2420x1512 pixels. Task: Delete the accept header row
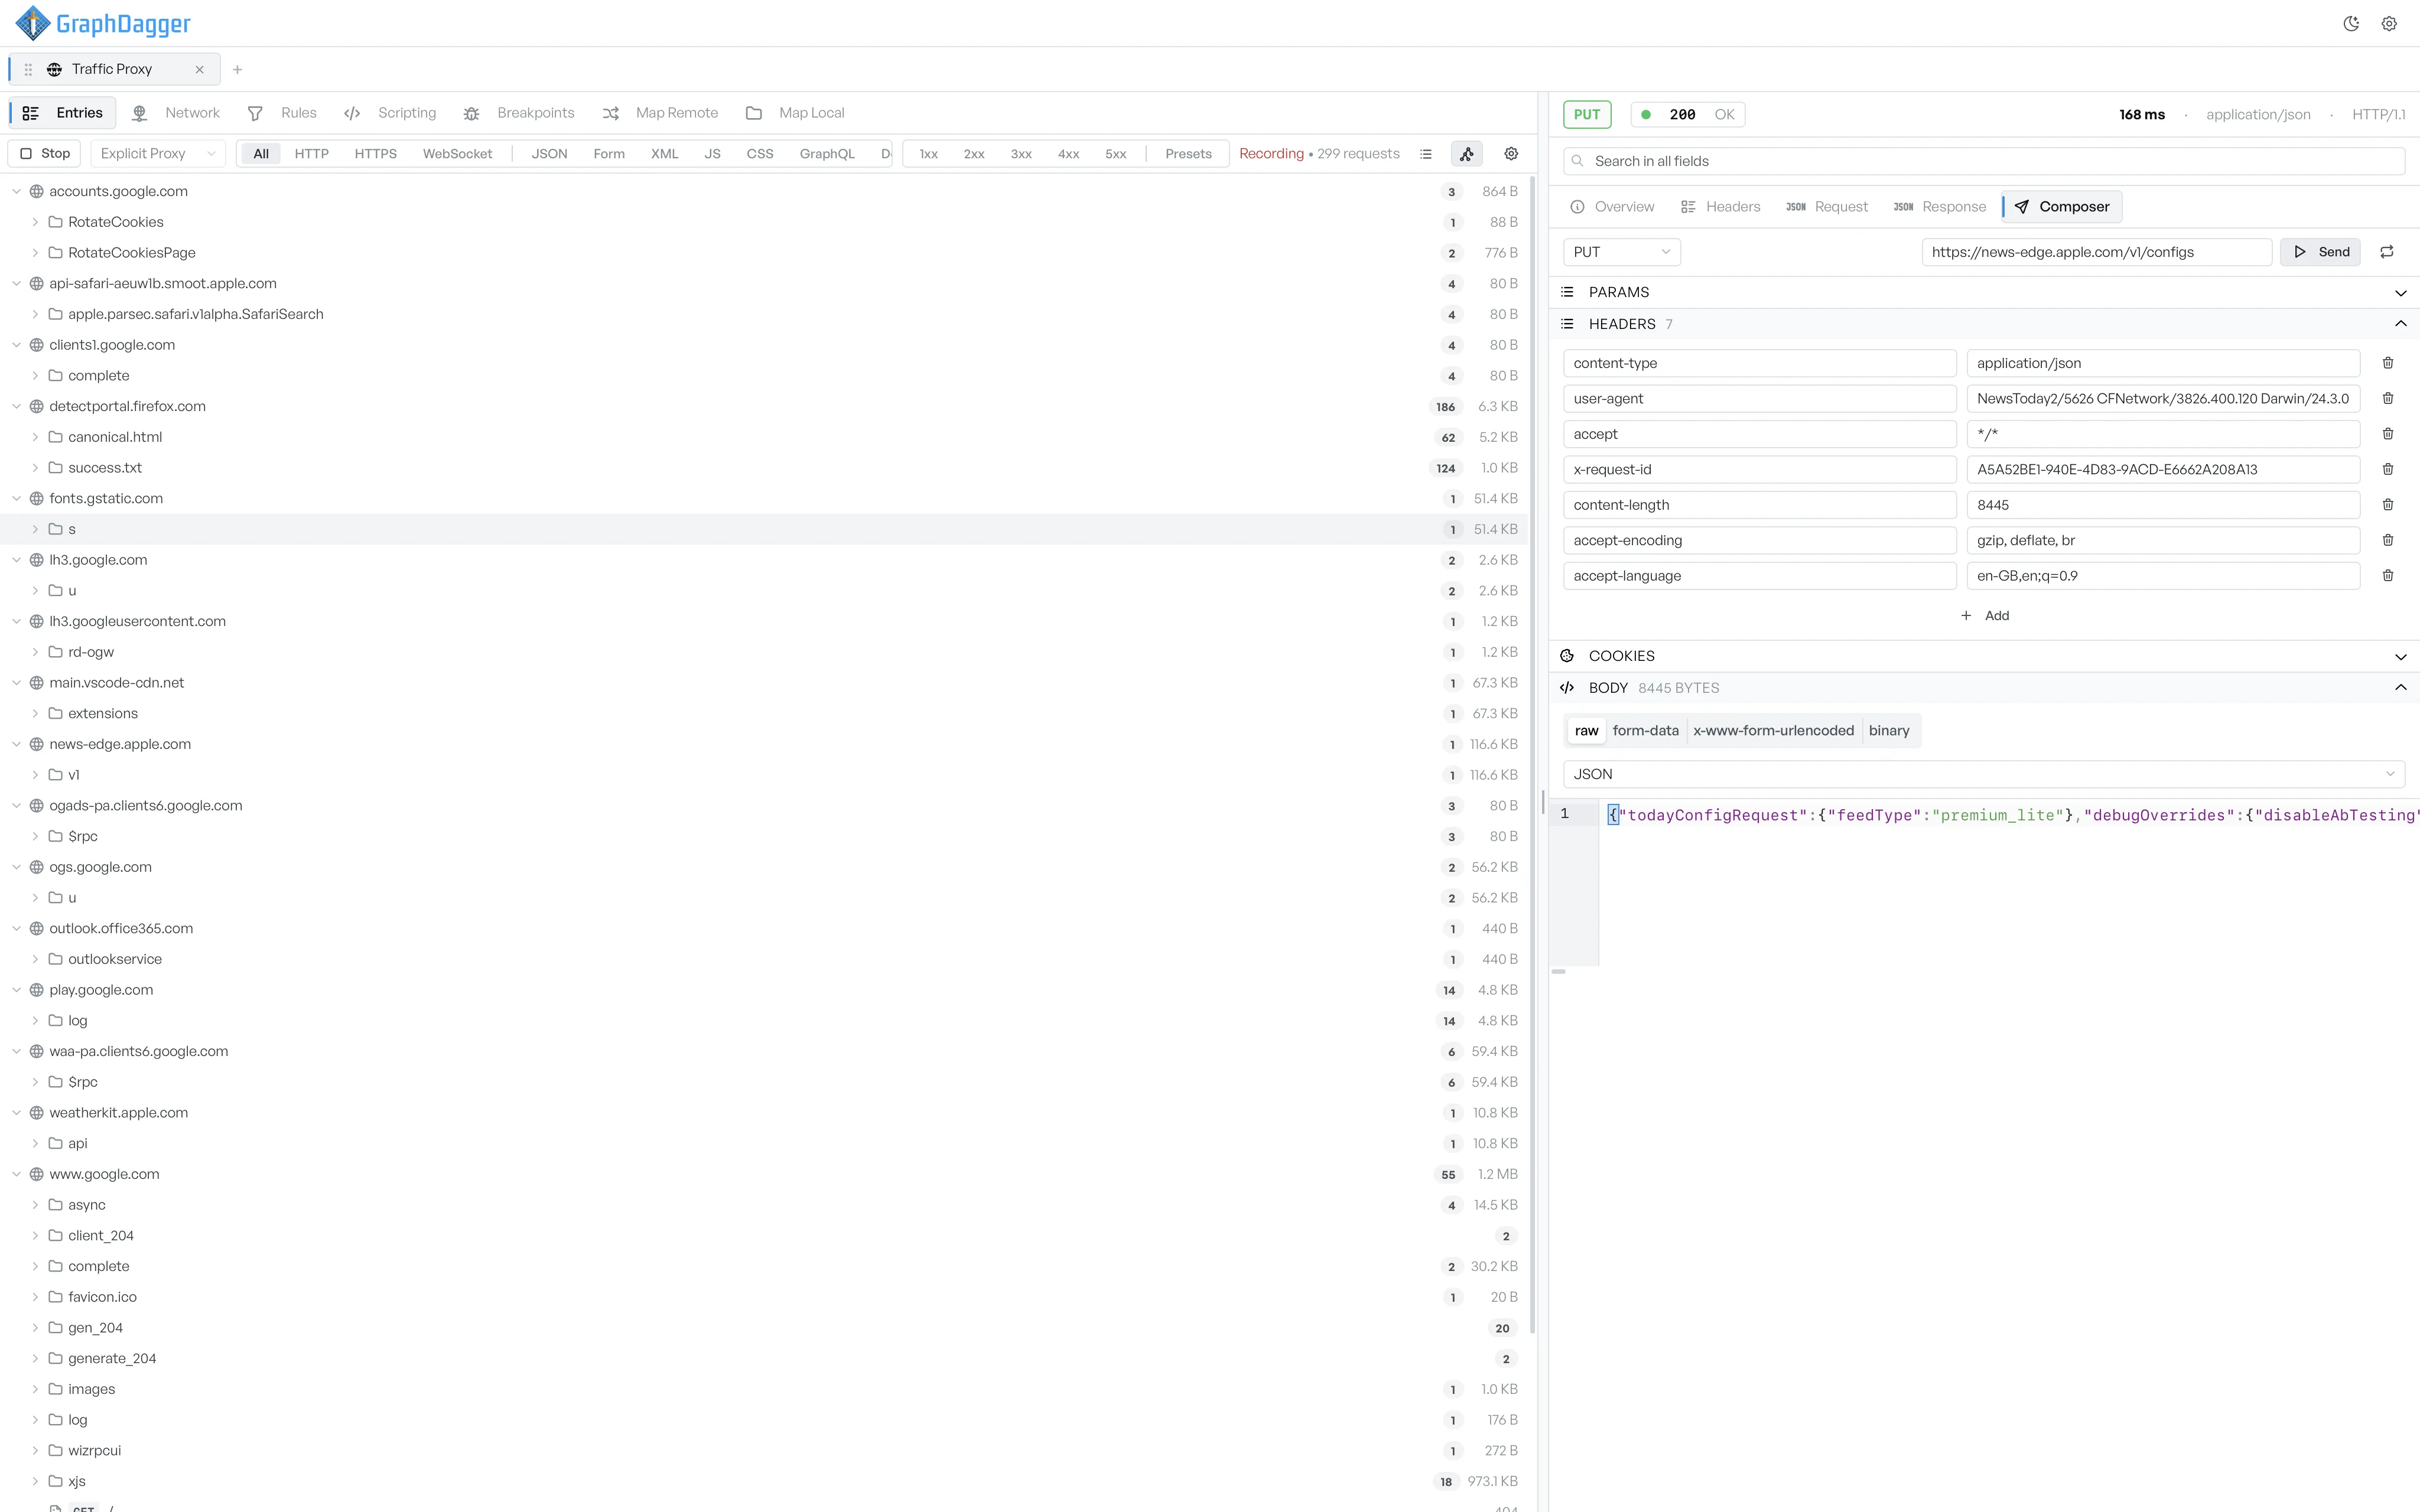[x=2388, y=434]
